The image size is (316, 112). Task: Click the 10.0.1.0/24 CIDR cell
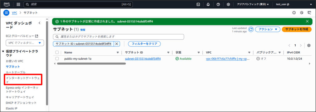point(294,59)
